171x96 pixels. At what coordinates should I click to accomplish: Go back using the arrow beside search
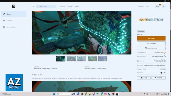34,6
